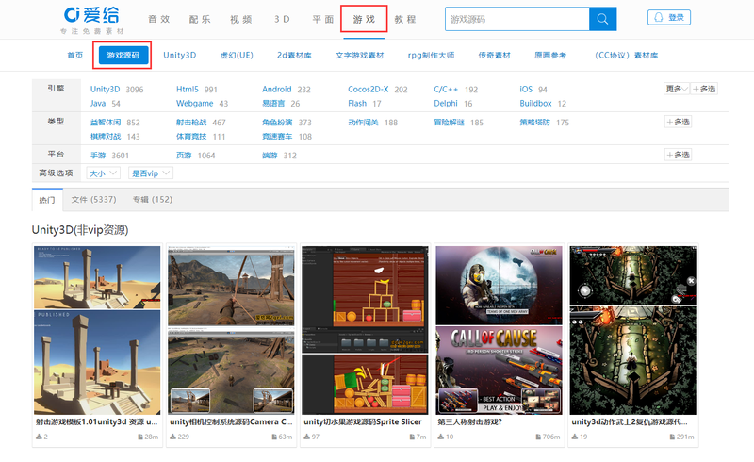Open the 教程 top navigation item
This screenshot has height=462, width=754.
point(405,19)
